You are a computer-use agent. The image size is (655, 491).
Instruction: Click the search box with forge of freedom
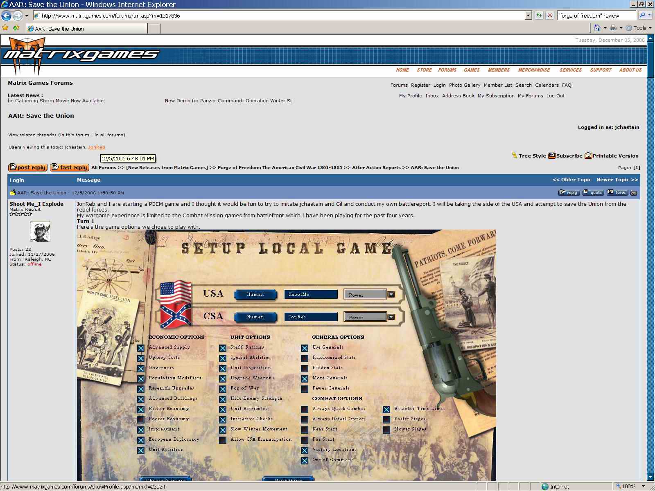click(x=596, y=16)
